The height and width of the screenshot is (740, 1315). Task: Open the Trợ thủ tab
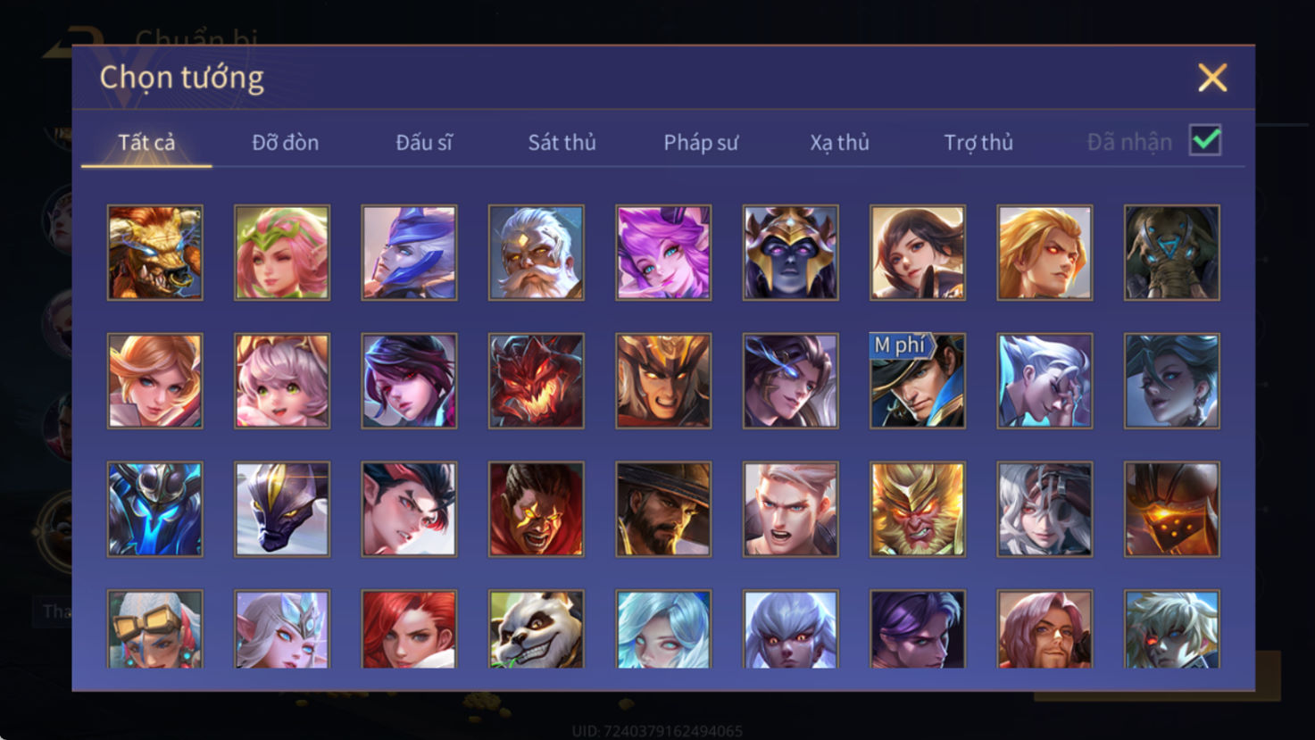coord(978,142)
